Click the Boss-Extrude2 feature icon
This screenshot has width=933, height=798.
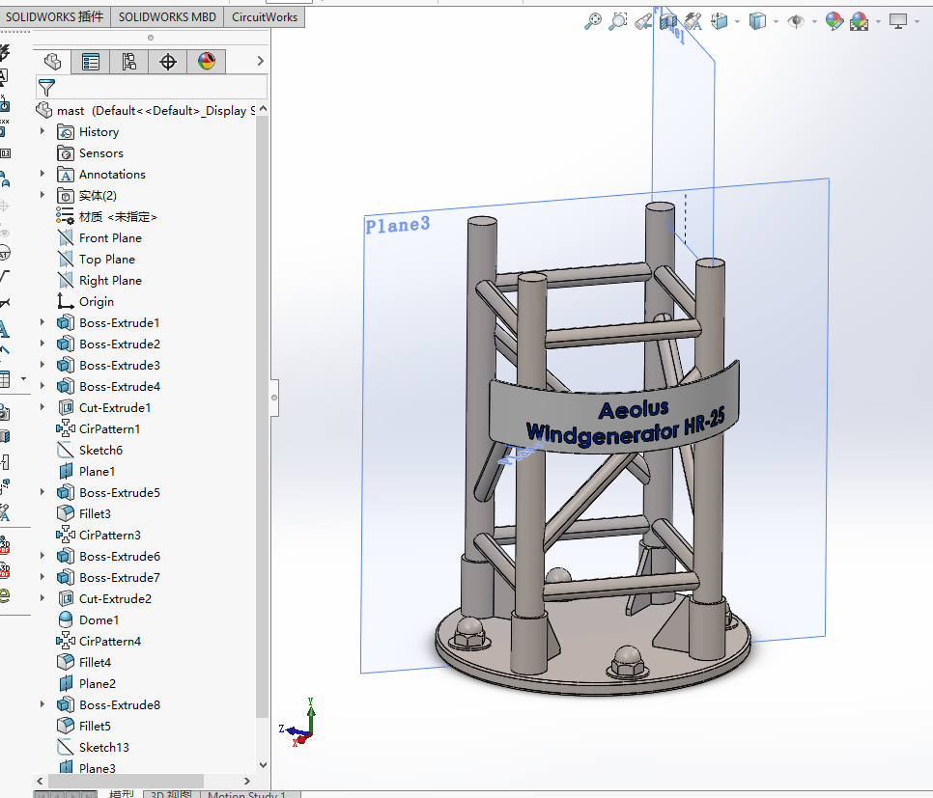pyautogui.click(x=66, y=344)
